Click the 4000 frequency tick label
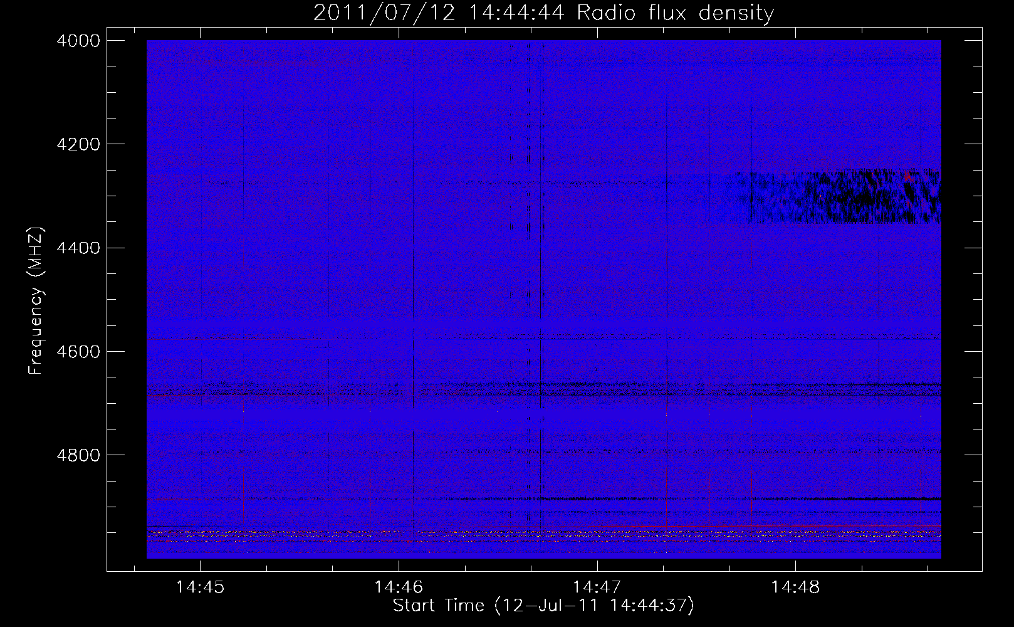The image size is (1014, 627). 78,41
